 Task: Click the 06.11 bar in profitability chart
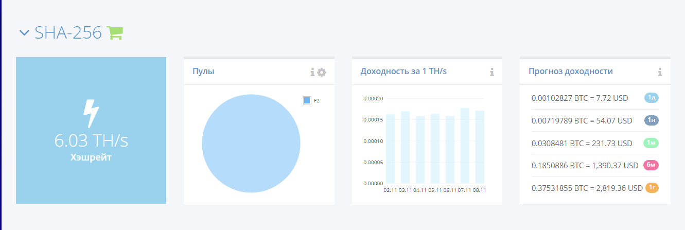tap(450, 150)
